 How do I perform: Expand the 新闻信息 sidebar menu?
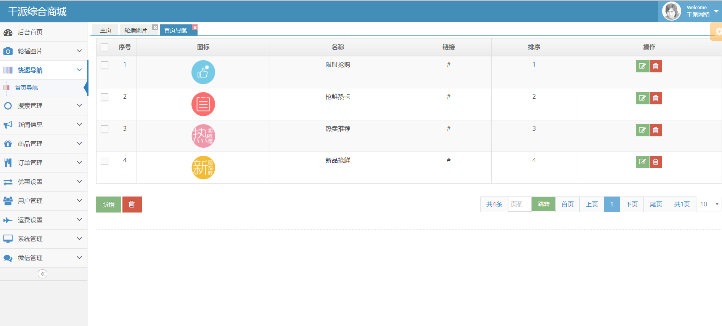coord(79,125)
